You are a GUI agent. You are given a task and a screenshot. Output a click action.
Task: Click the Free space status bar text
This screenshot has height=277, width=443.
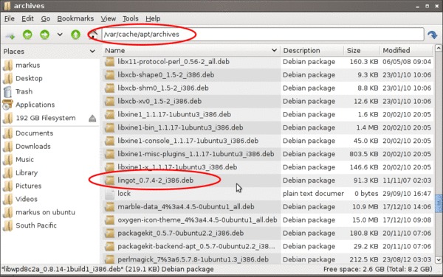coord(378,270)
